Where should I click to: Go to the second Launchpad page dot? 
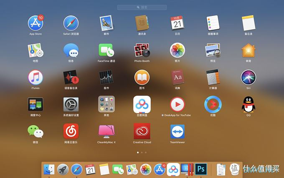pos(142,152)
